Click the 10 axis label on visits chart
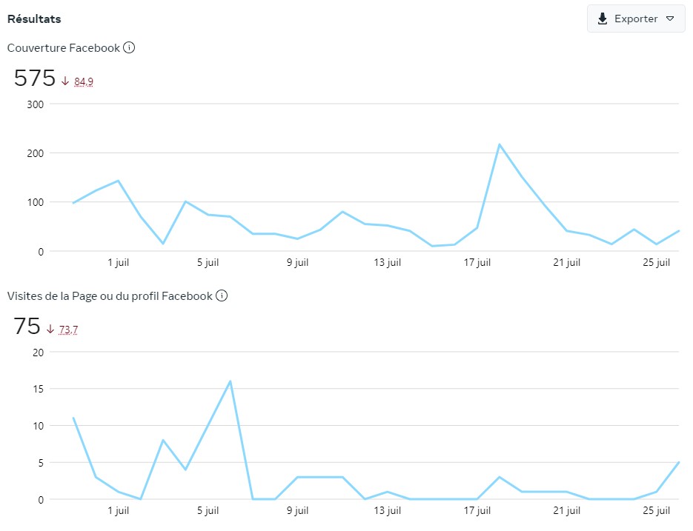This screenshot has height=531, width=693. coord(39,427)
